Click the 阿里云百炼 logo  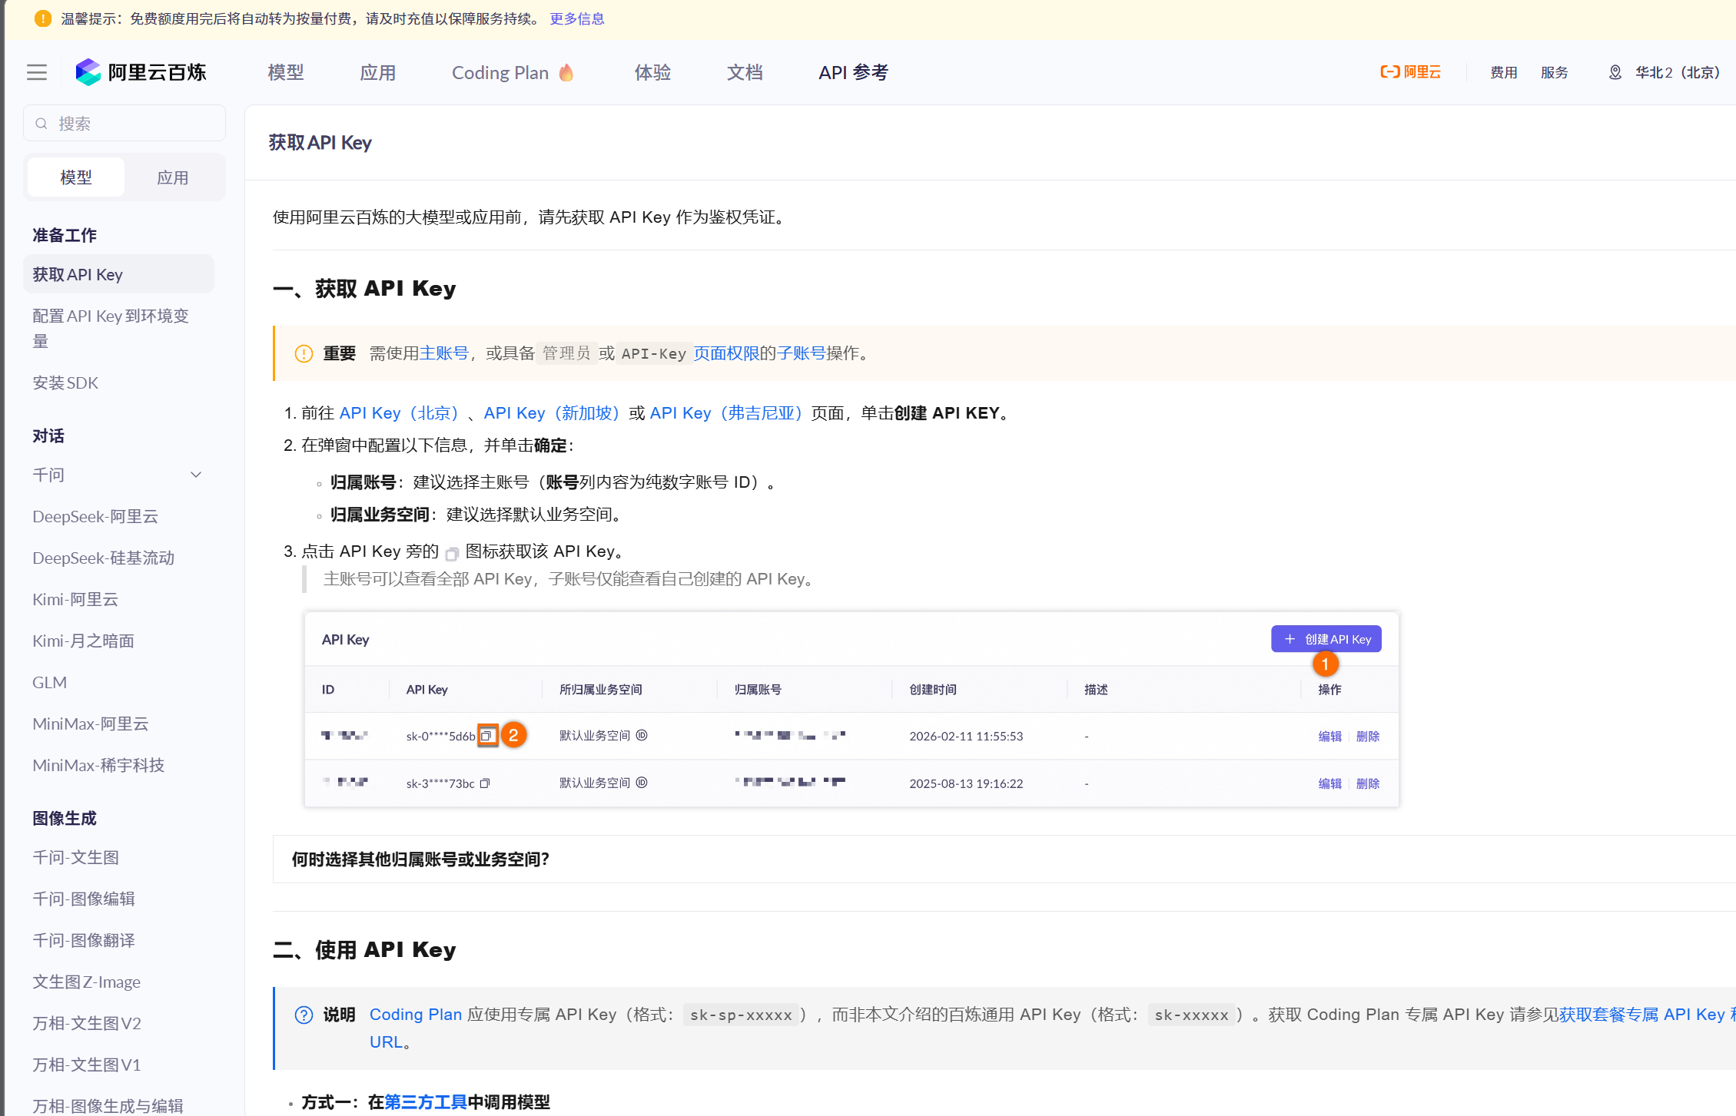point(141,72)
